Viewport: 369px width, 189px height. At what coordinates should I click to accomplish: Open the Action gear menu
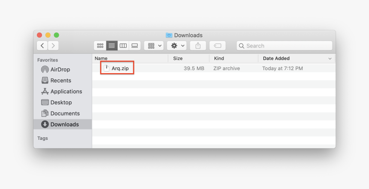pos(177,46)
